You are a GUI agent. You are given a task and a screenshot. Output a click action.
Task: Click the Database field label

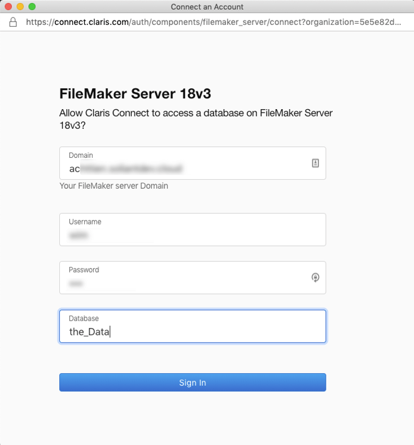tap(84, 318)
